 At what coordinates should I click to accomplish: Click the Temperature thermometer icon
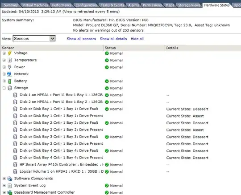click(x=9, y=60)
